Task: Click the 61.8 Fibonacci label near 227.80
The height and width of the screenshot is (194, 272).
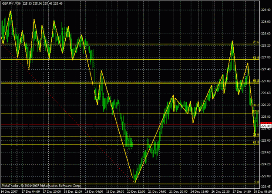Action: tap(256, 58)
